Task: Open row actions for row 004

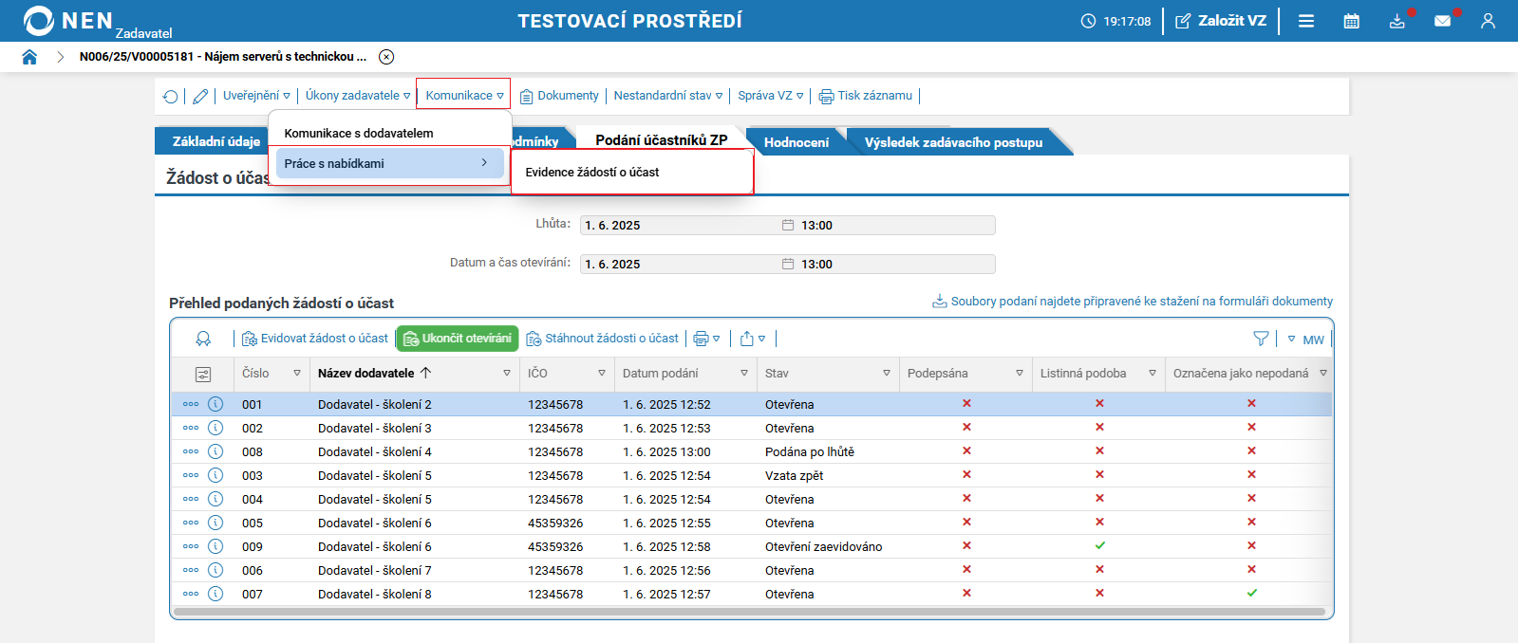Action: 191,499
